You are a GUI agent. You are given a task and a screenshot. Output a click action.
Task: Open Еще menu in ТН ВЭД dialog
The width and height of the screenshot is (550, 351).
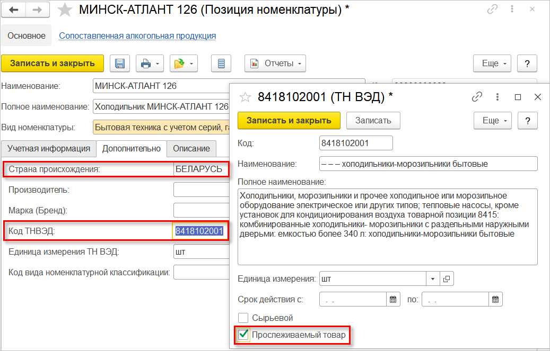[493, 121]
